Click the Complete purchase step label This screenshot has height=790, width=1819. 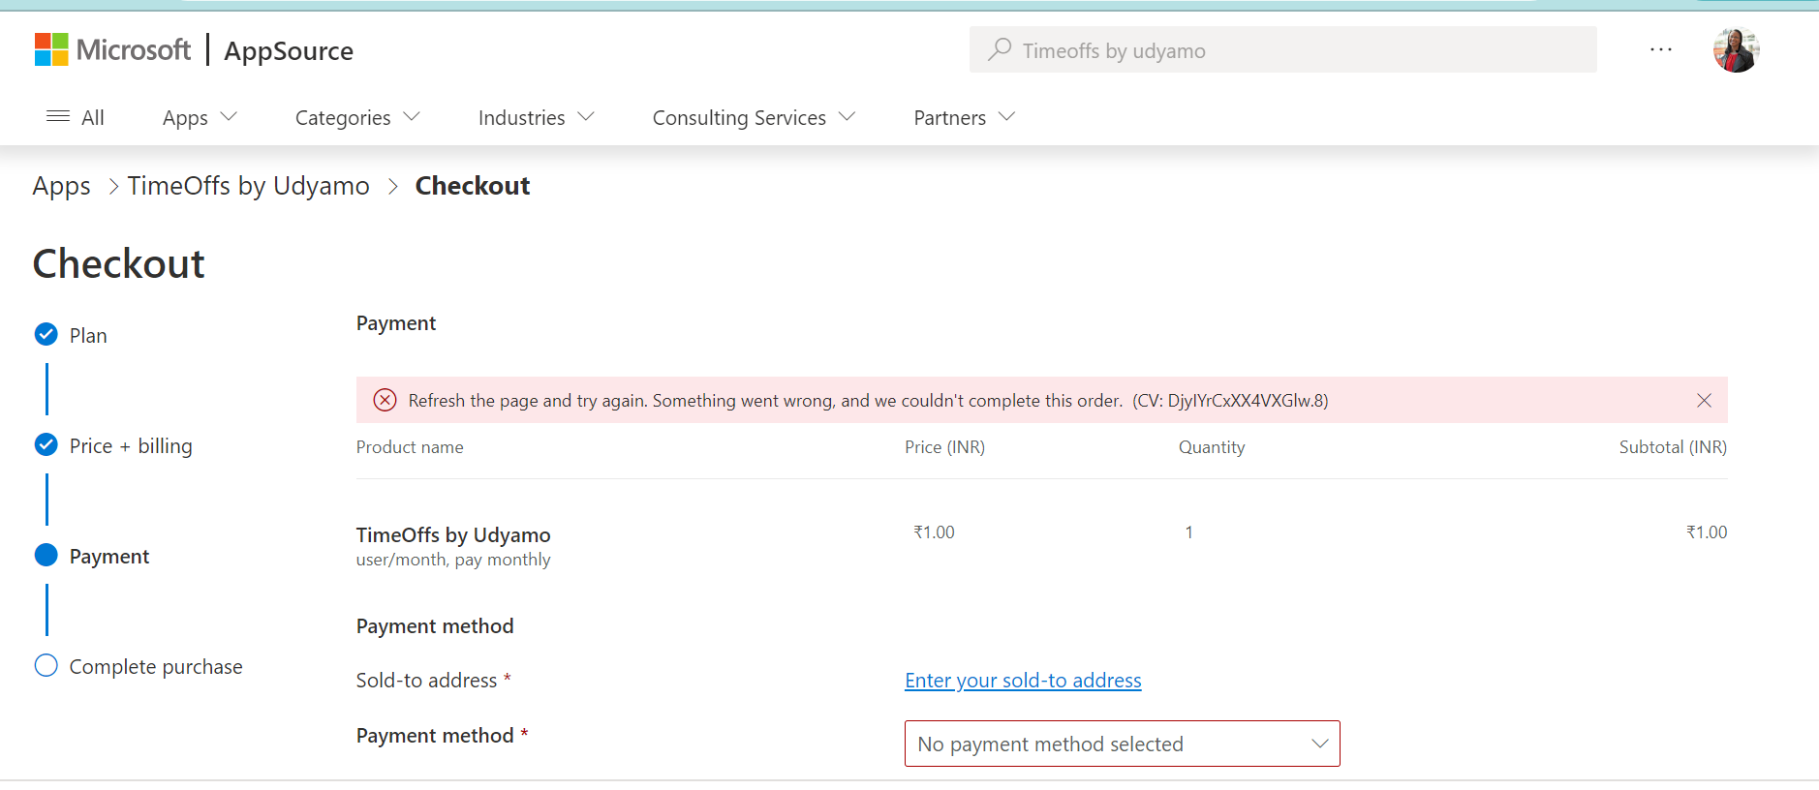coord(156,667)
